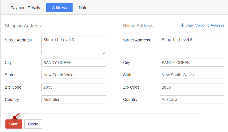Click the billing City field
The width and height of the screenshot is (228, 132).
pyautogui.click(x=192, y=63)
